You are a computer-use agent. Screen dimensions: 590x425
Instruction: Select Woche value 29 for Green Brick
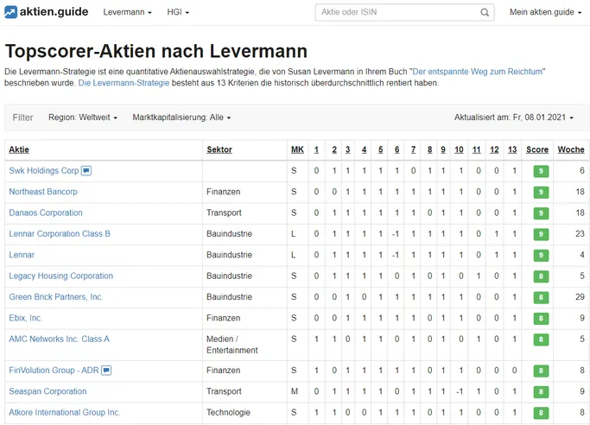pos(580,297)
